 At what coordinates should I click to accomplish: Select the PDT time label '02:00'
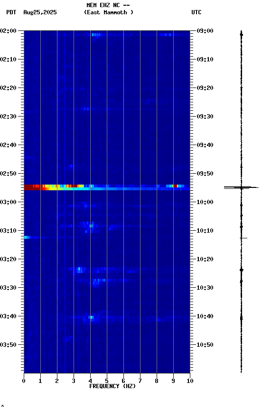tap(8, 30)
